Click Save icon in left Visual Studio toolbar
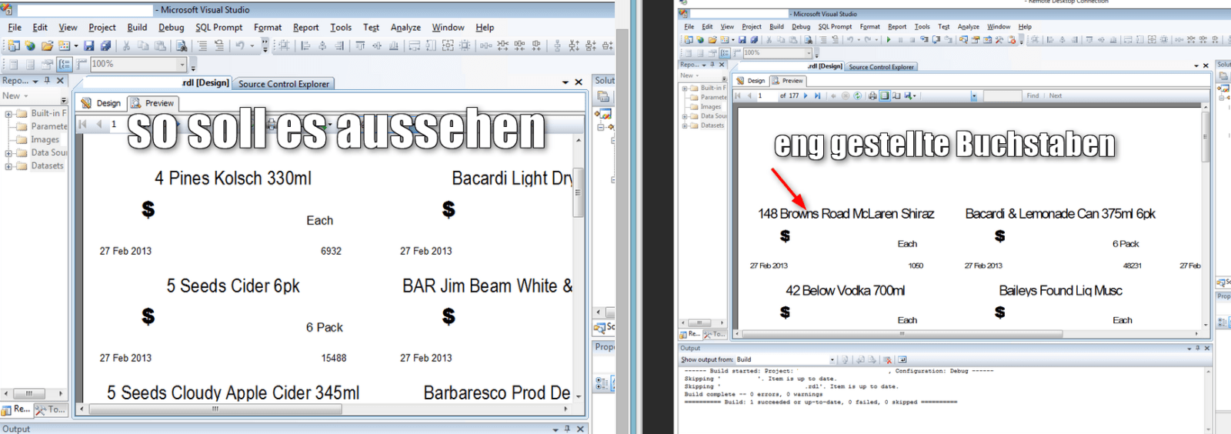This screenshot has height=434, width=1231. (89, 45)
